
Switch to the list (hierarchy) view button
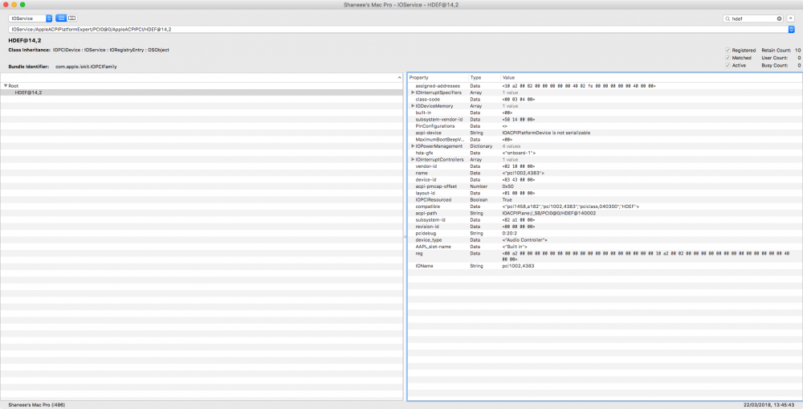[x=61, y=18]
